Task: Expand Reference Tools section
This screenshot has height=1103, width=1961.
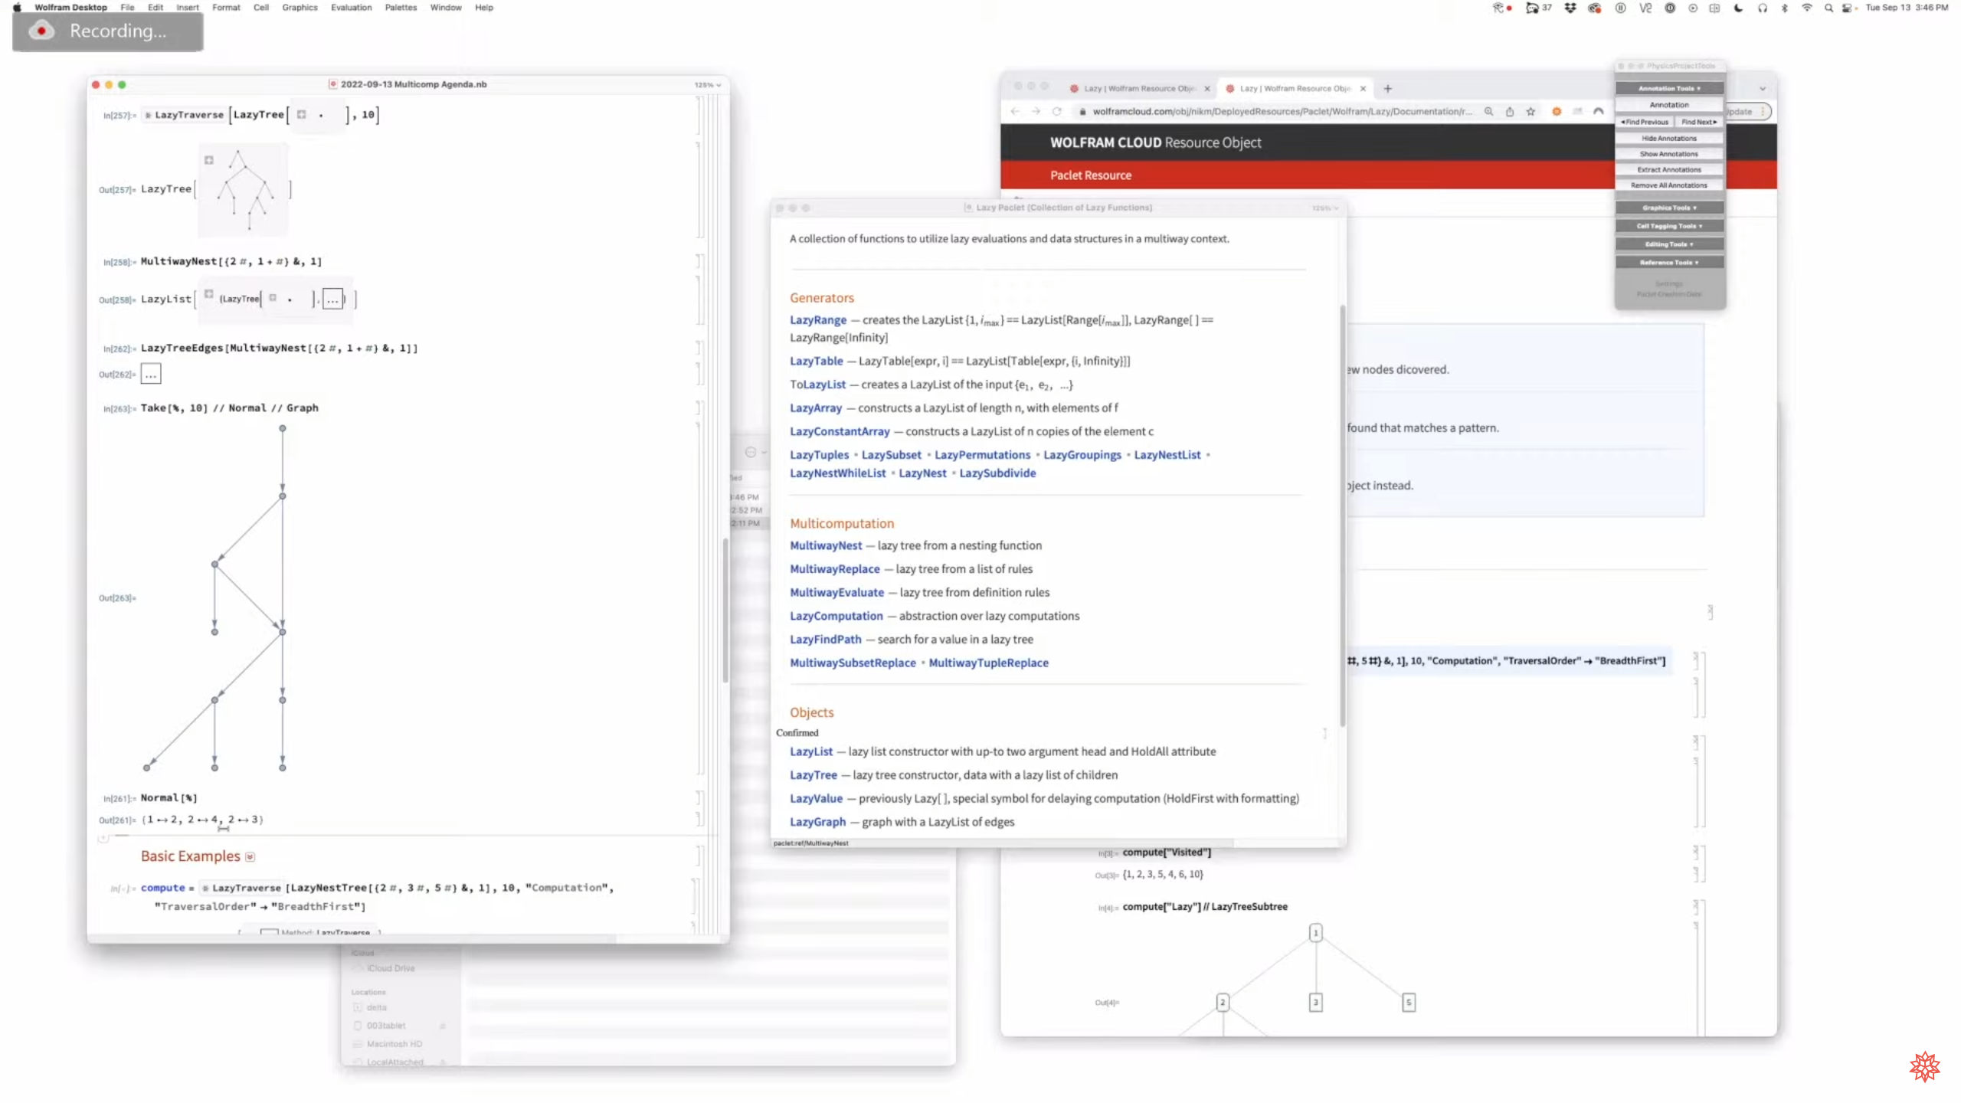Action: click(x=1669, y=262)
